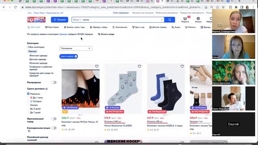This screenshot has width=258, height=145.
Task: Open the browser extensions puzzle icon
Action: (236, 7)
